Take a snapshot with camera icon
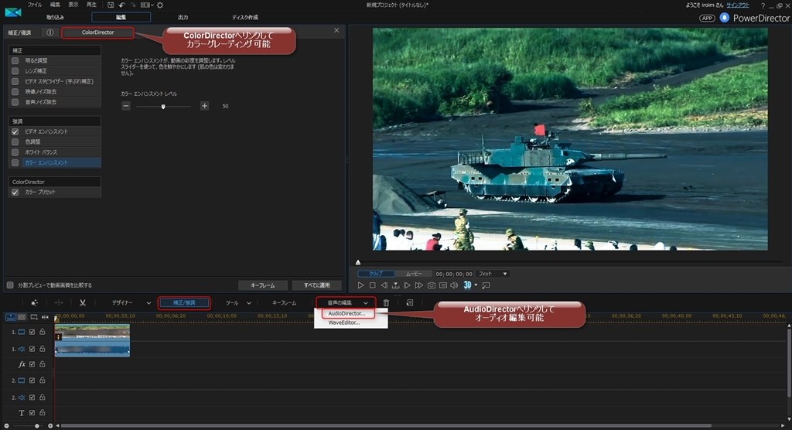This screenshot has width=792, height=430. (432, 285)
